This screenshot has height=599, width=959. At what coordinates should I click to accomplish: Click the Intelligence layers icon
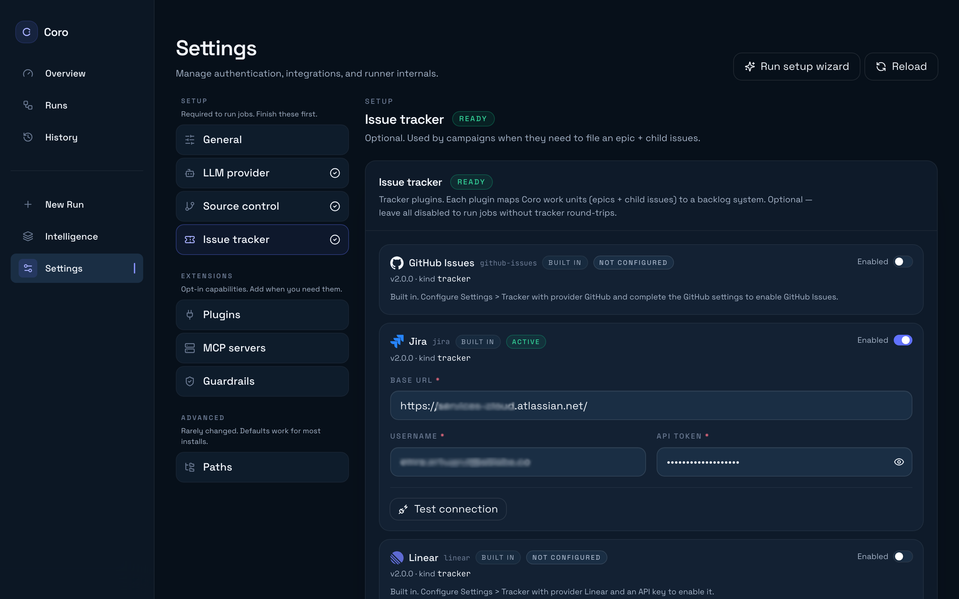(x=28, y=237)
